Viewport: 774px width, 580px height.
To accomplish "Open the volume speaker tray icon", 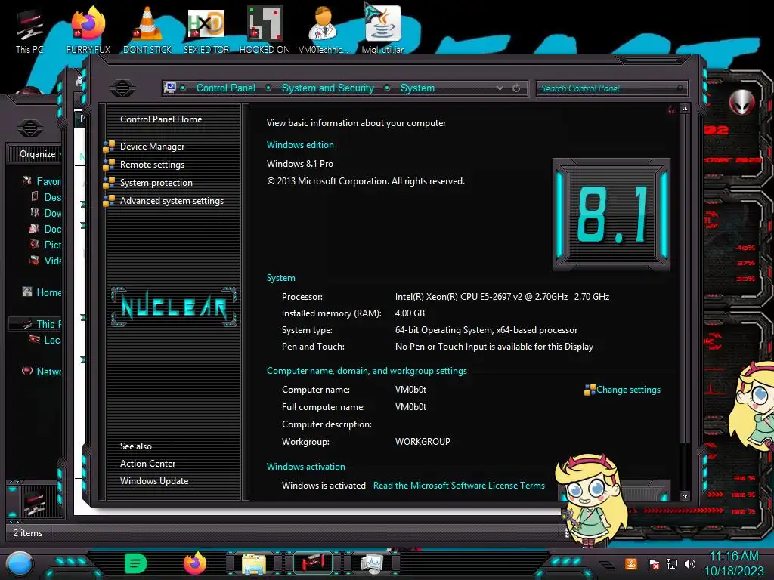I will pyautogui.click(x=690, y=564).
